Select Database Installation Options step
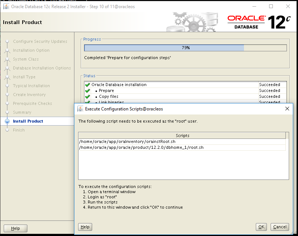Image resolution: width=298 pixels, height=236 pixels. [x=42, y=68]
